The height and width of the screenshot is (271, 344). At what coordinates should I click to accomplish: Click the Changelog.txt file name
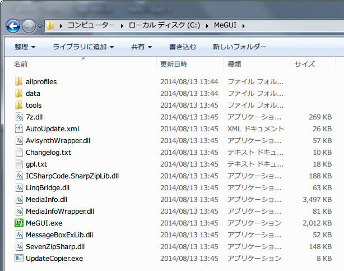(x=48, y=153)
